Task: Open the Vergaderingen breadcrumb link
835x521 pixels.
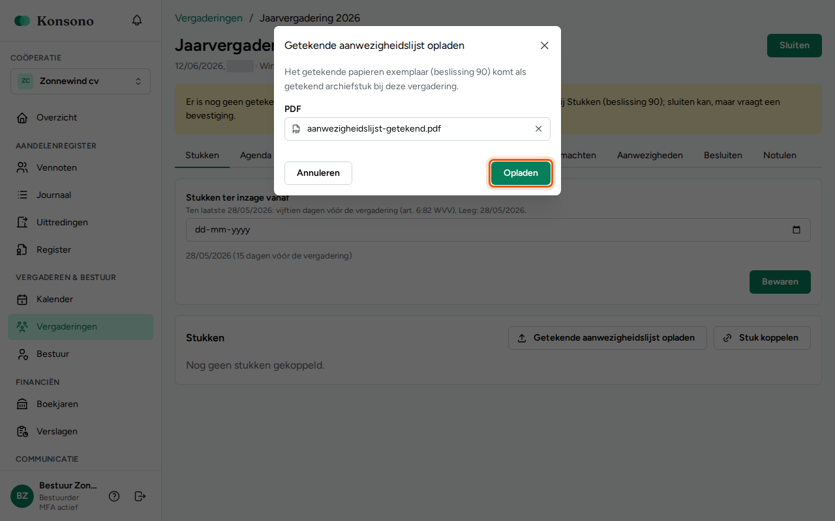Action: (209, 18)
